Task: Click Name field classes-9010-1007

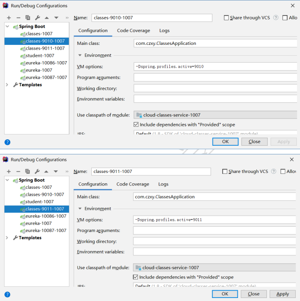Action: [x=152, y=18]
